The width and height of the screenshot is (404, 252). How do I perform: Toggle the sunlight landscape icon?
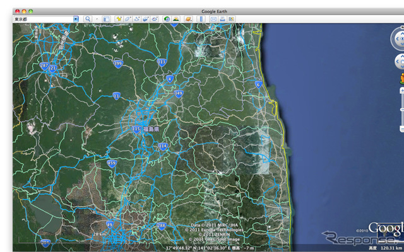pos(175,19)
